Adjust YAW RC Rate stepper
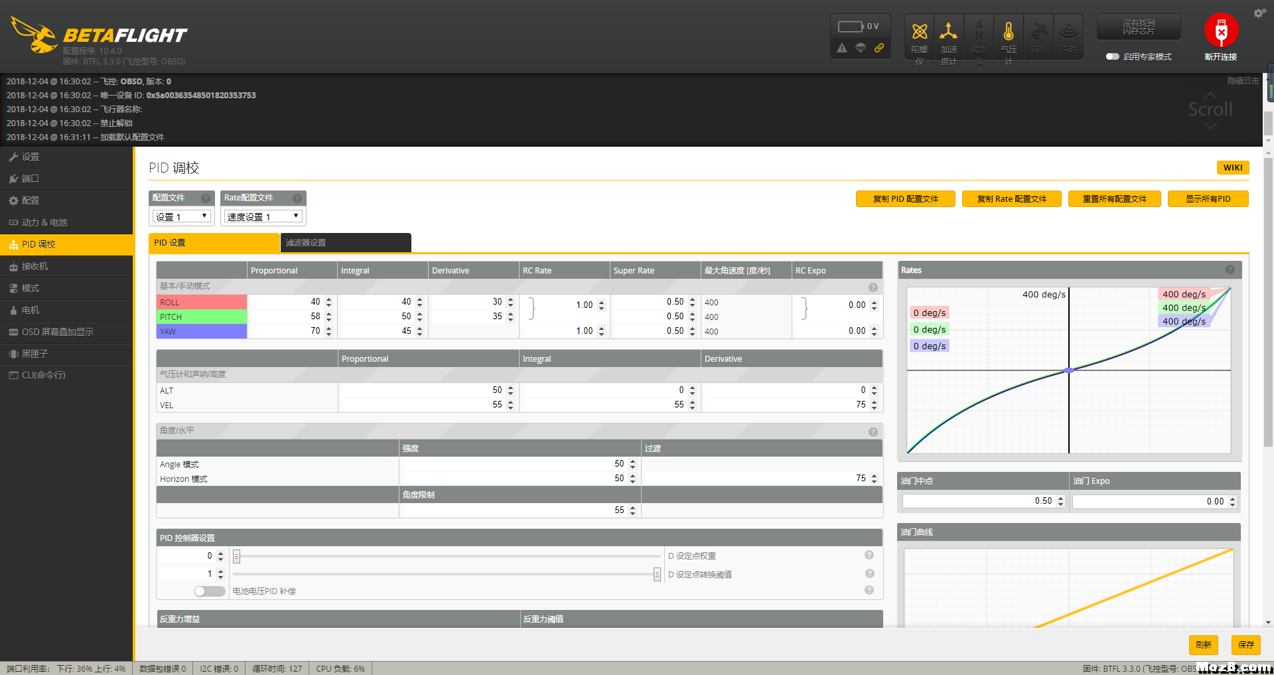1274x675 pixels. pyautogui.click(x=602, y=331)
